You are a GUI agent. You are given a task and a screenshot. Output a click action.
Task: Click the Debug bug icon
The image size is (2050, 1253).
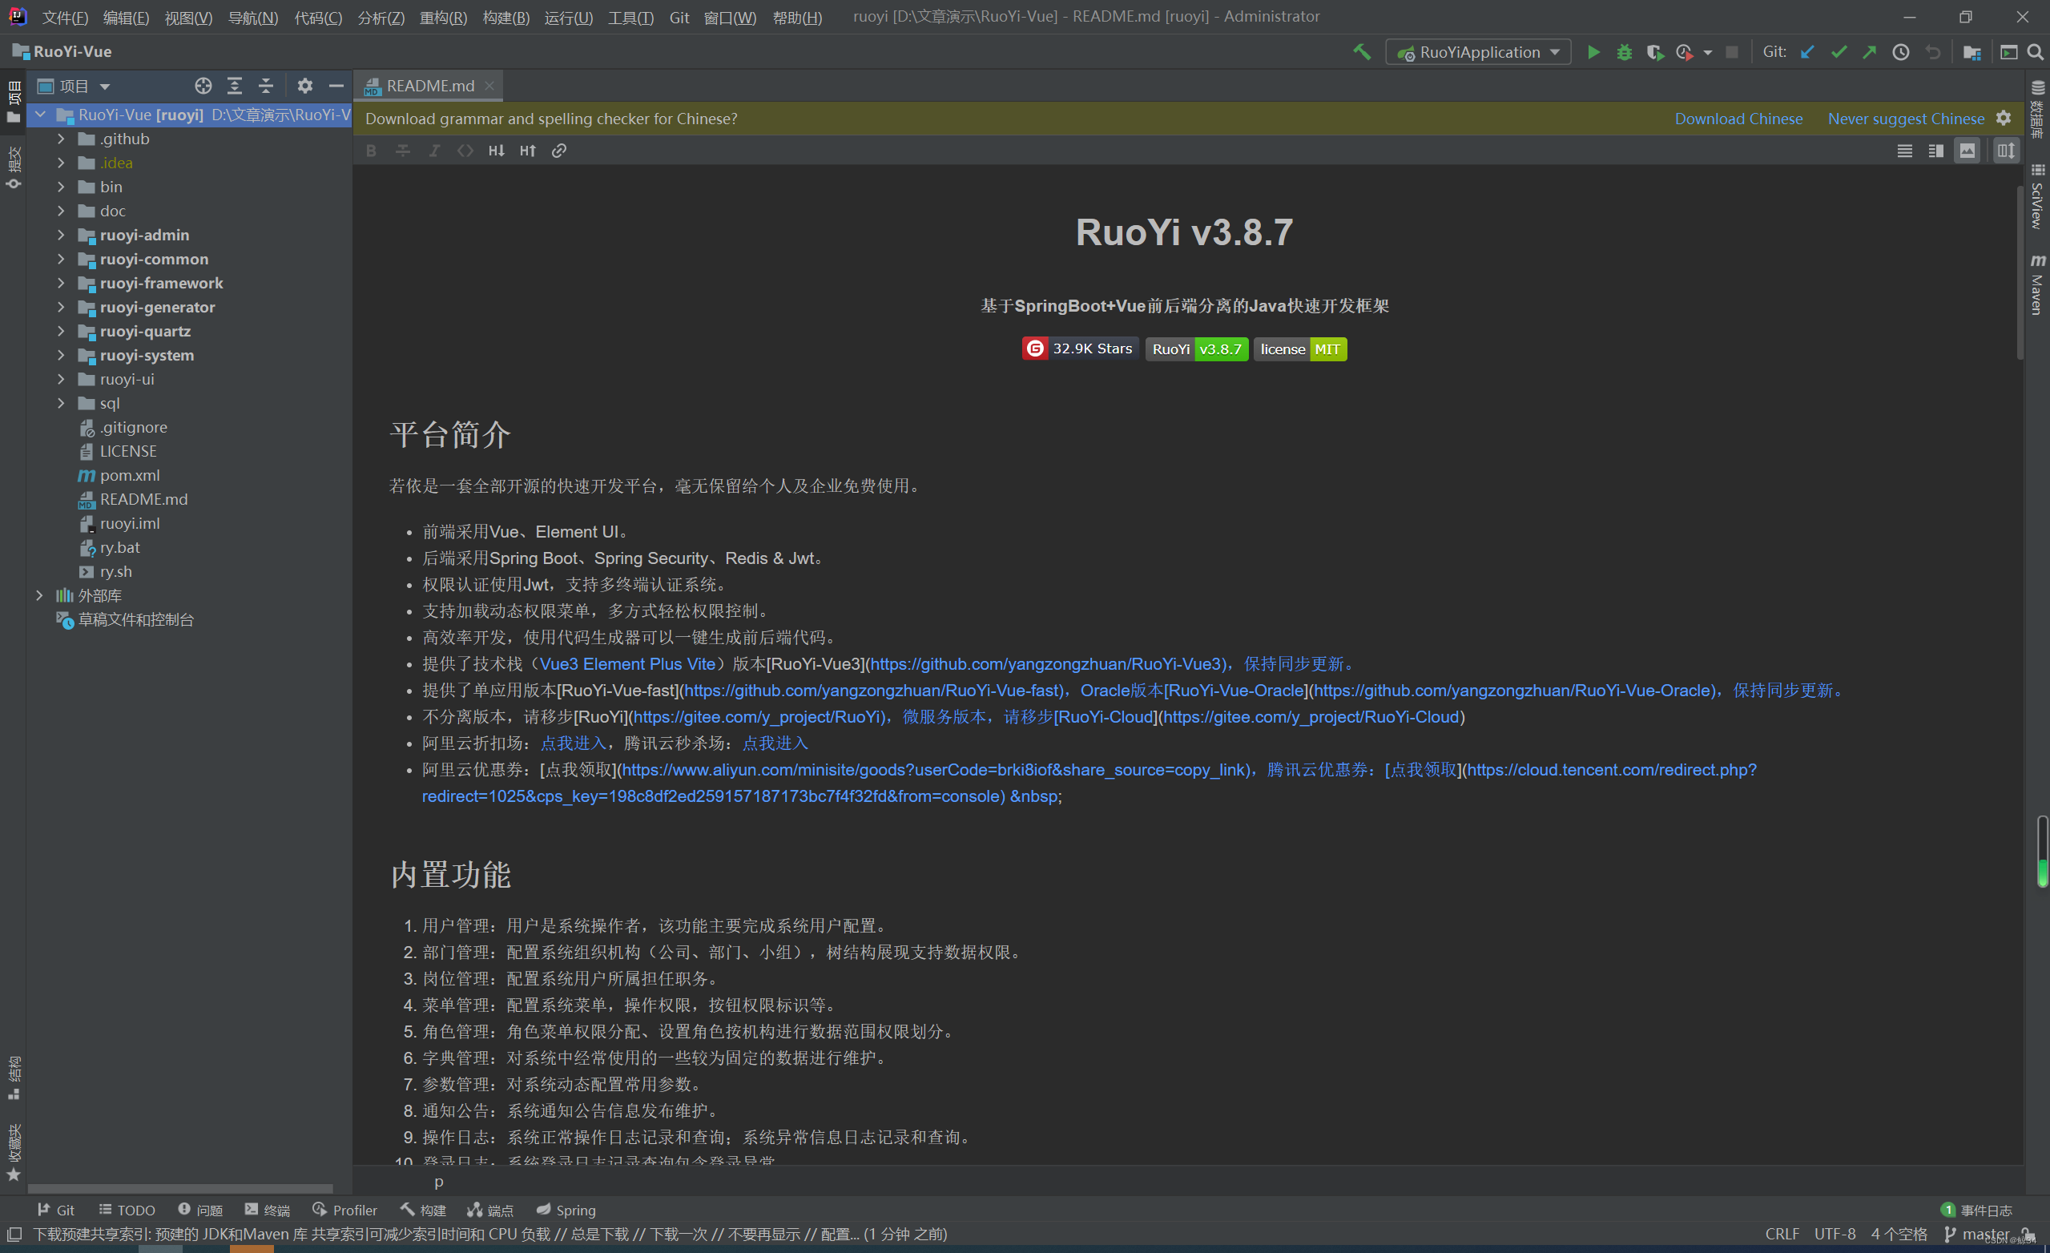pos(1623,52)
